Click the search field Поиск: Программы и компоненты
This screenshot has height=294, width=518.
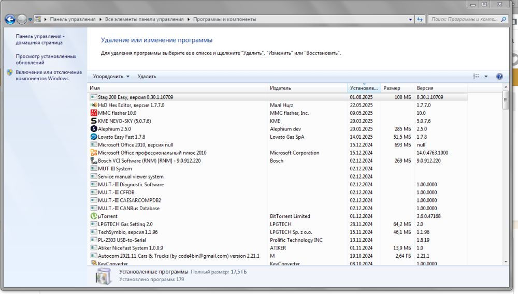464,19
